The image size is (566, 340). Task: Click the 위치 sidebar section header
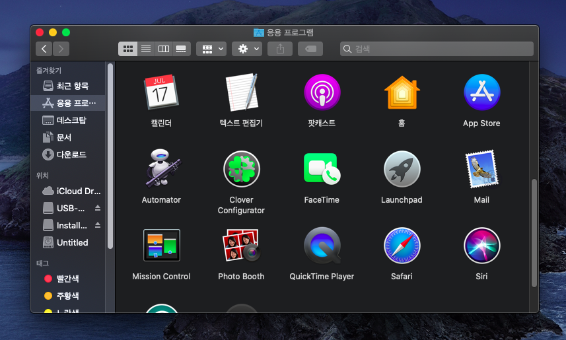(42, 176)
